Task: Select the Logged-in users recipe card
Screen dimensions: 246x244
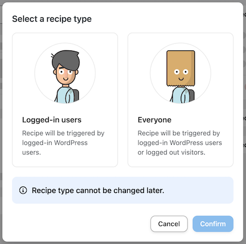Action: click(65, 100)
